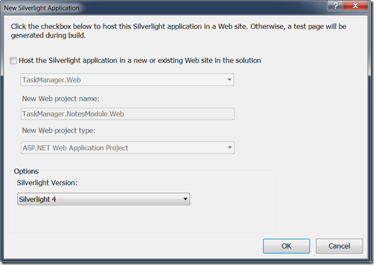The image size is (374, 265).
Task: Click the 'New Web project type:' label
Action: 59,130
